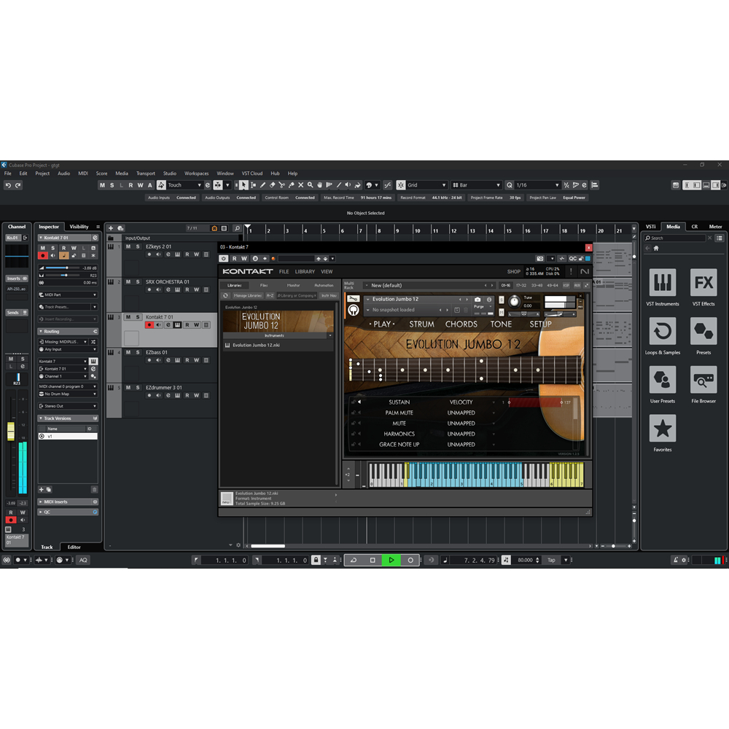
Task: Click the track list search magnifier
Action: coord(237,228)
